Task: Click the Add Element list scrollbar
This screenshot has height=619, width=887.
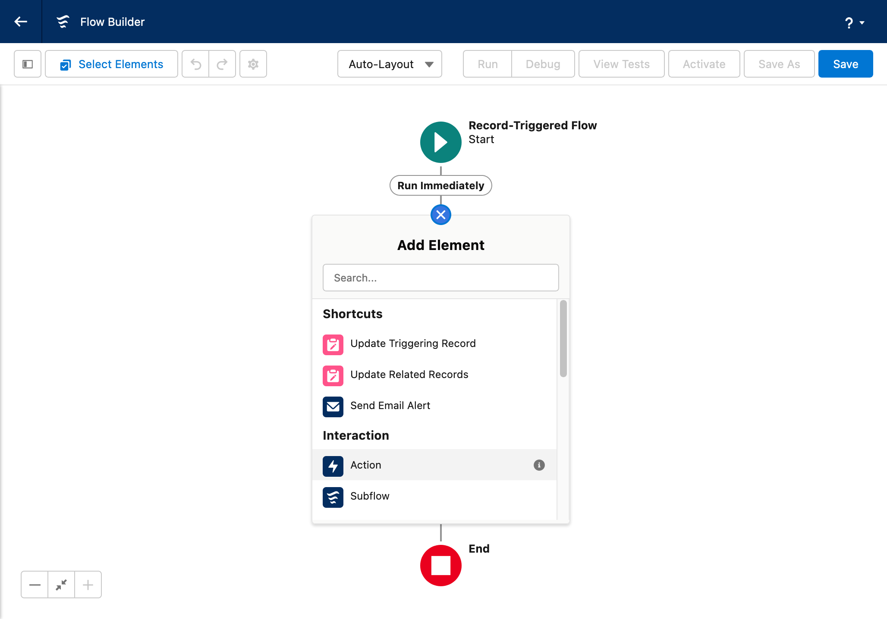Action: [x=563, y=339]
